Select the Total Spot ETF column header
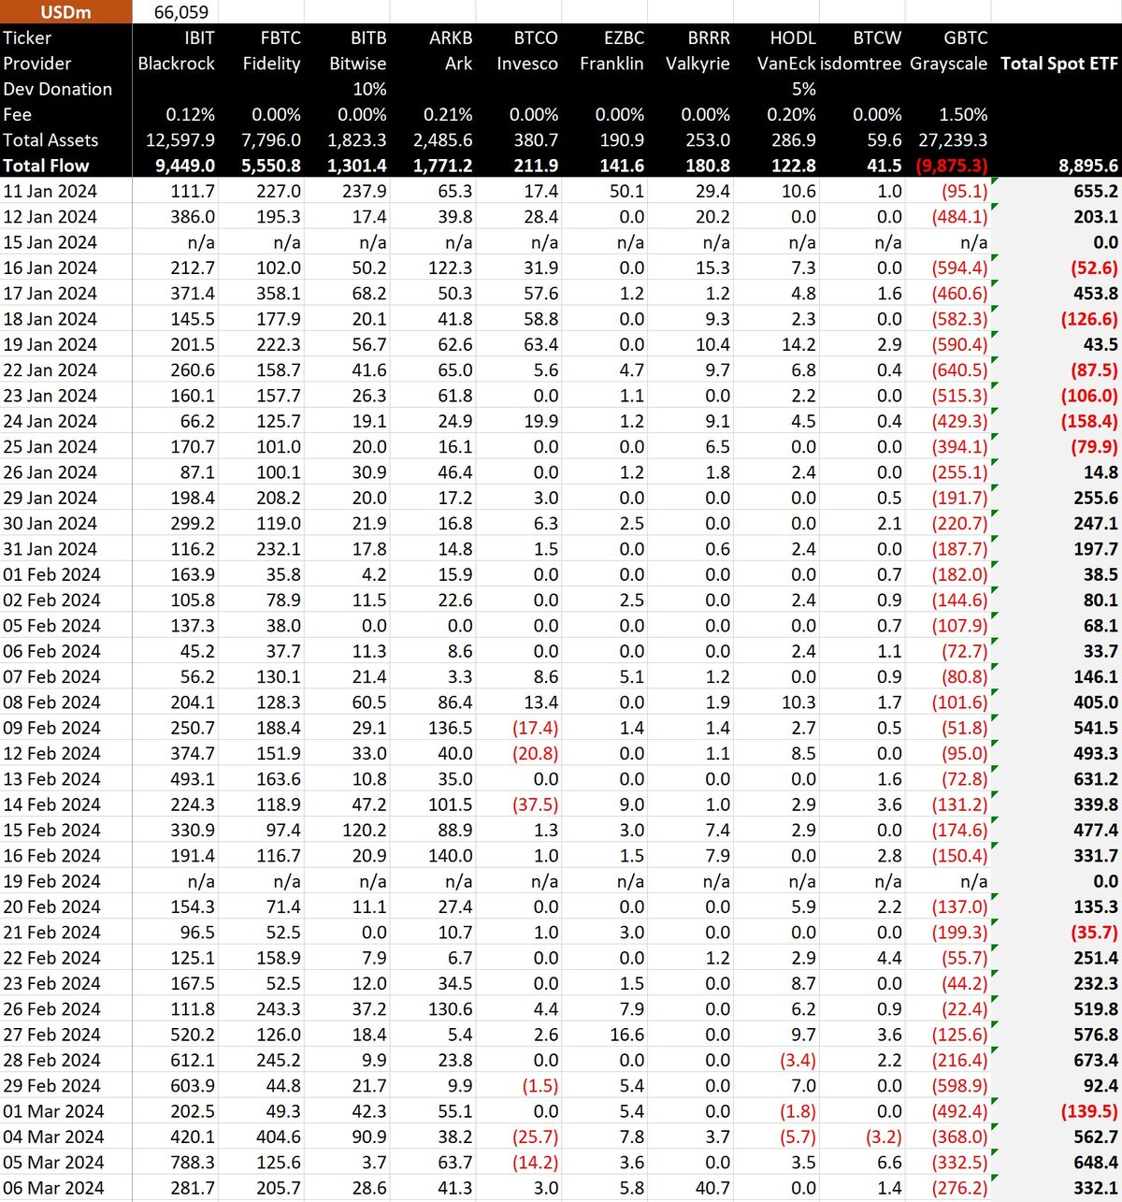This screenshot has height=1202, width=1122. click(x=1058, y=64)
